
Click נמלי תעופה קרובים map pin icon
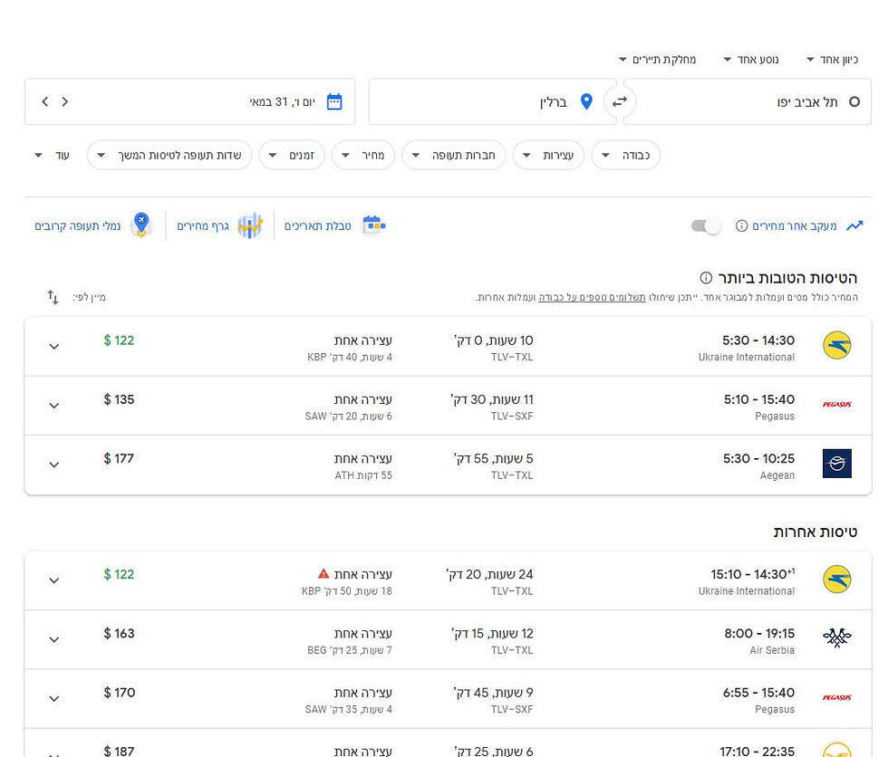[x=142, y=224]
